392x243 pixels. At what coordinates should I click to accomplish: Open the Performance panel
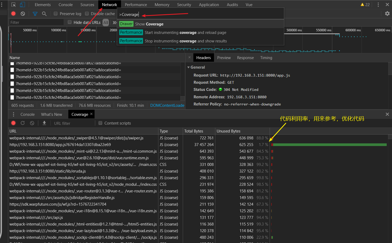click(136, 5)
